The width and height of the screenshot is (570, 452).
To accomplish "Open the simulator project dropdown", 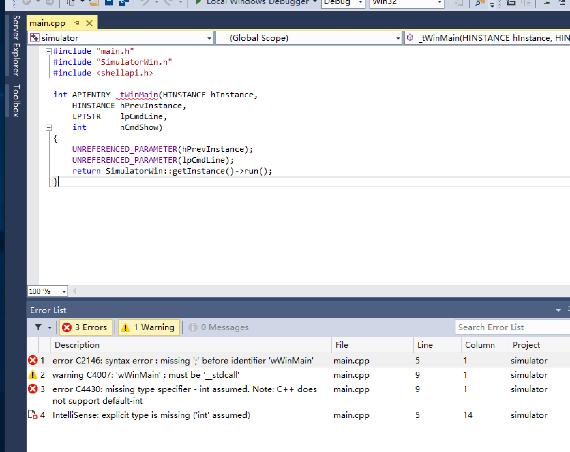I will (209, 38).
